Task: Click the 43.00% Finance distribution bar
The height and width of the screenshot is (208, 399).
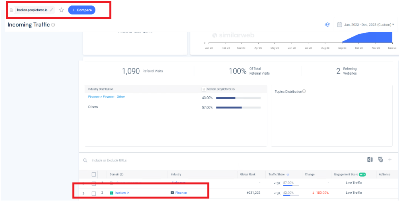Action: click(238, 98)
